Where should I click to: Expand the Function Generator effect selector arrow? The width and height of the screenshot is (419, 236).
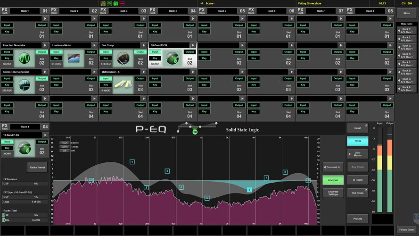45,45
